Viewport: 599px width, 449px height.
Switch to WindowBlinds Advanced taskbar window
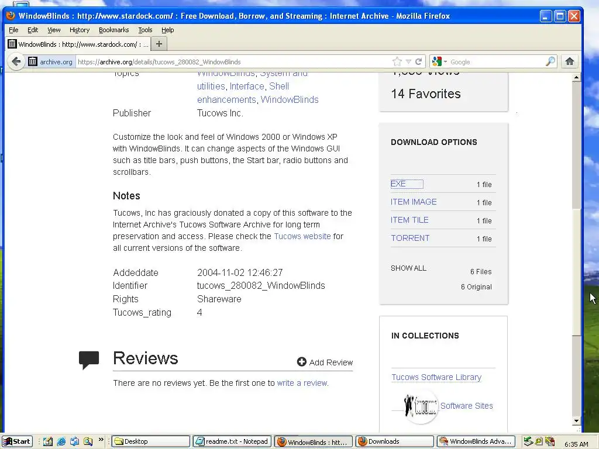point(476,442)
